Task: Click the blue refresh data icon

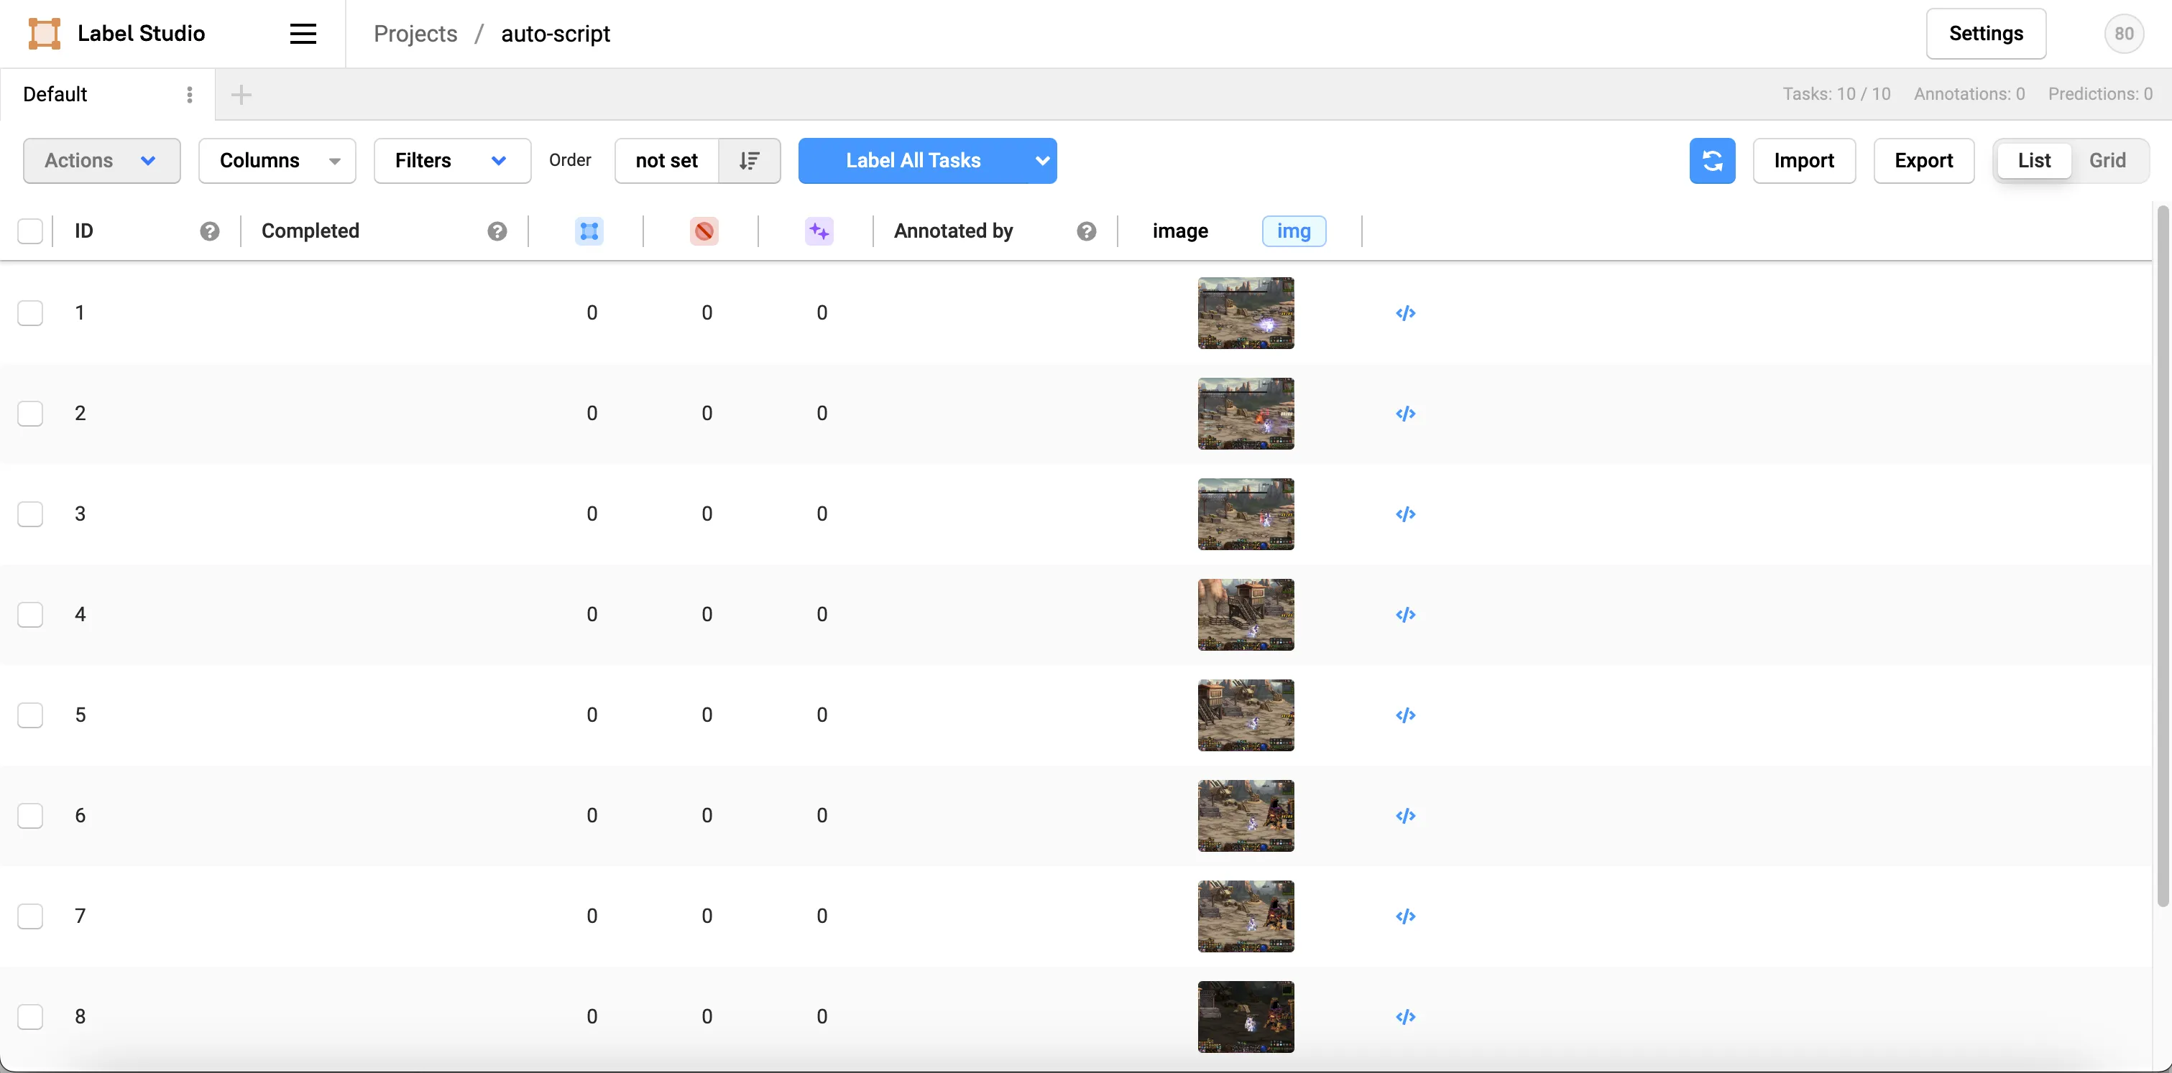Action: pyautogui.click(x=1711, y=161)
